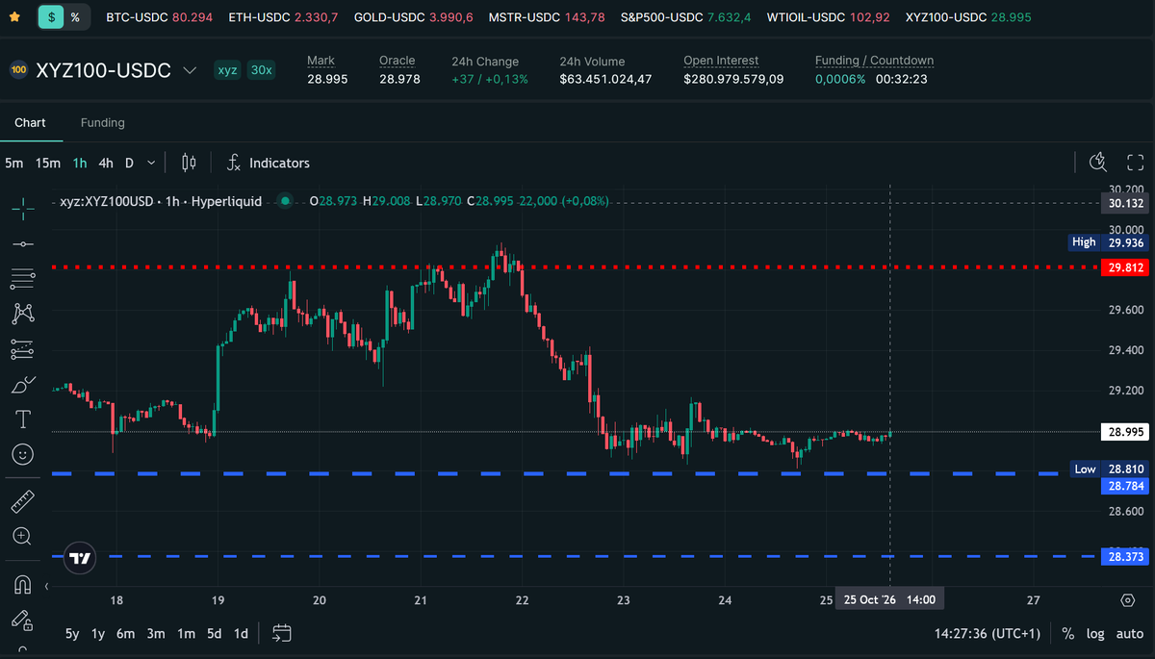Viewport: 1155px width, 659px height.
Task: Click the blue 28.373 price line label
Action: [x=1126, y=557]
